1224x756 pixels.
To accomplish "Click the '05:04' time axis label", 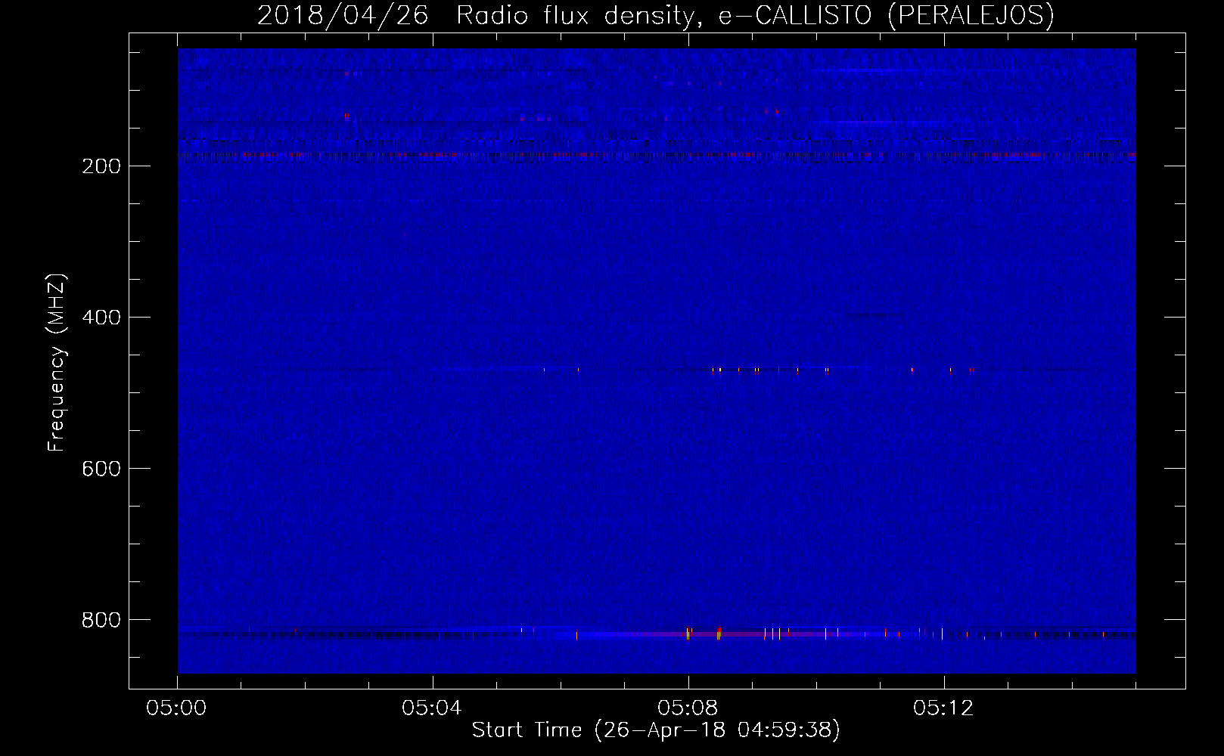I will tap(432, 708).
